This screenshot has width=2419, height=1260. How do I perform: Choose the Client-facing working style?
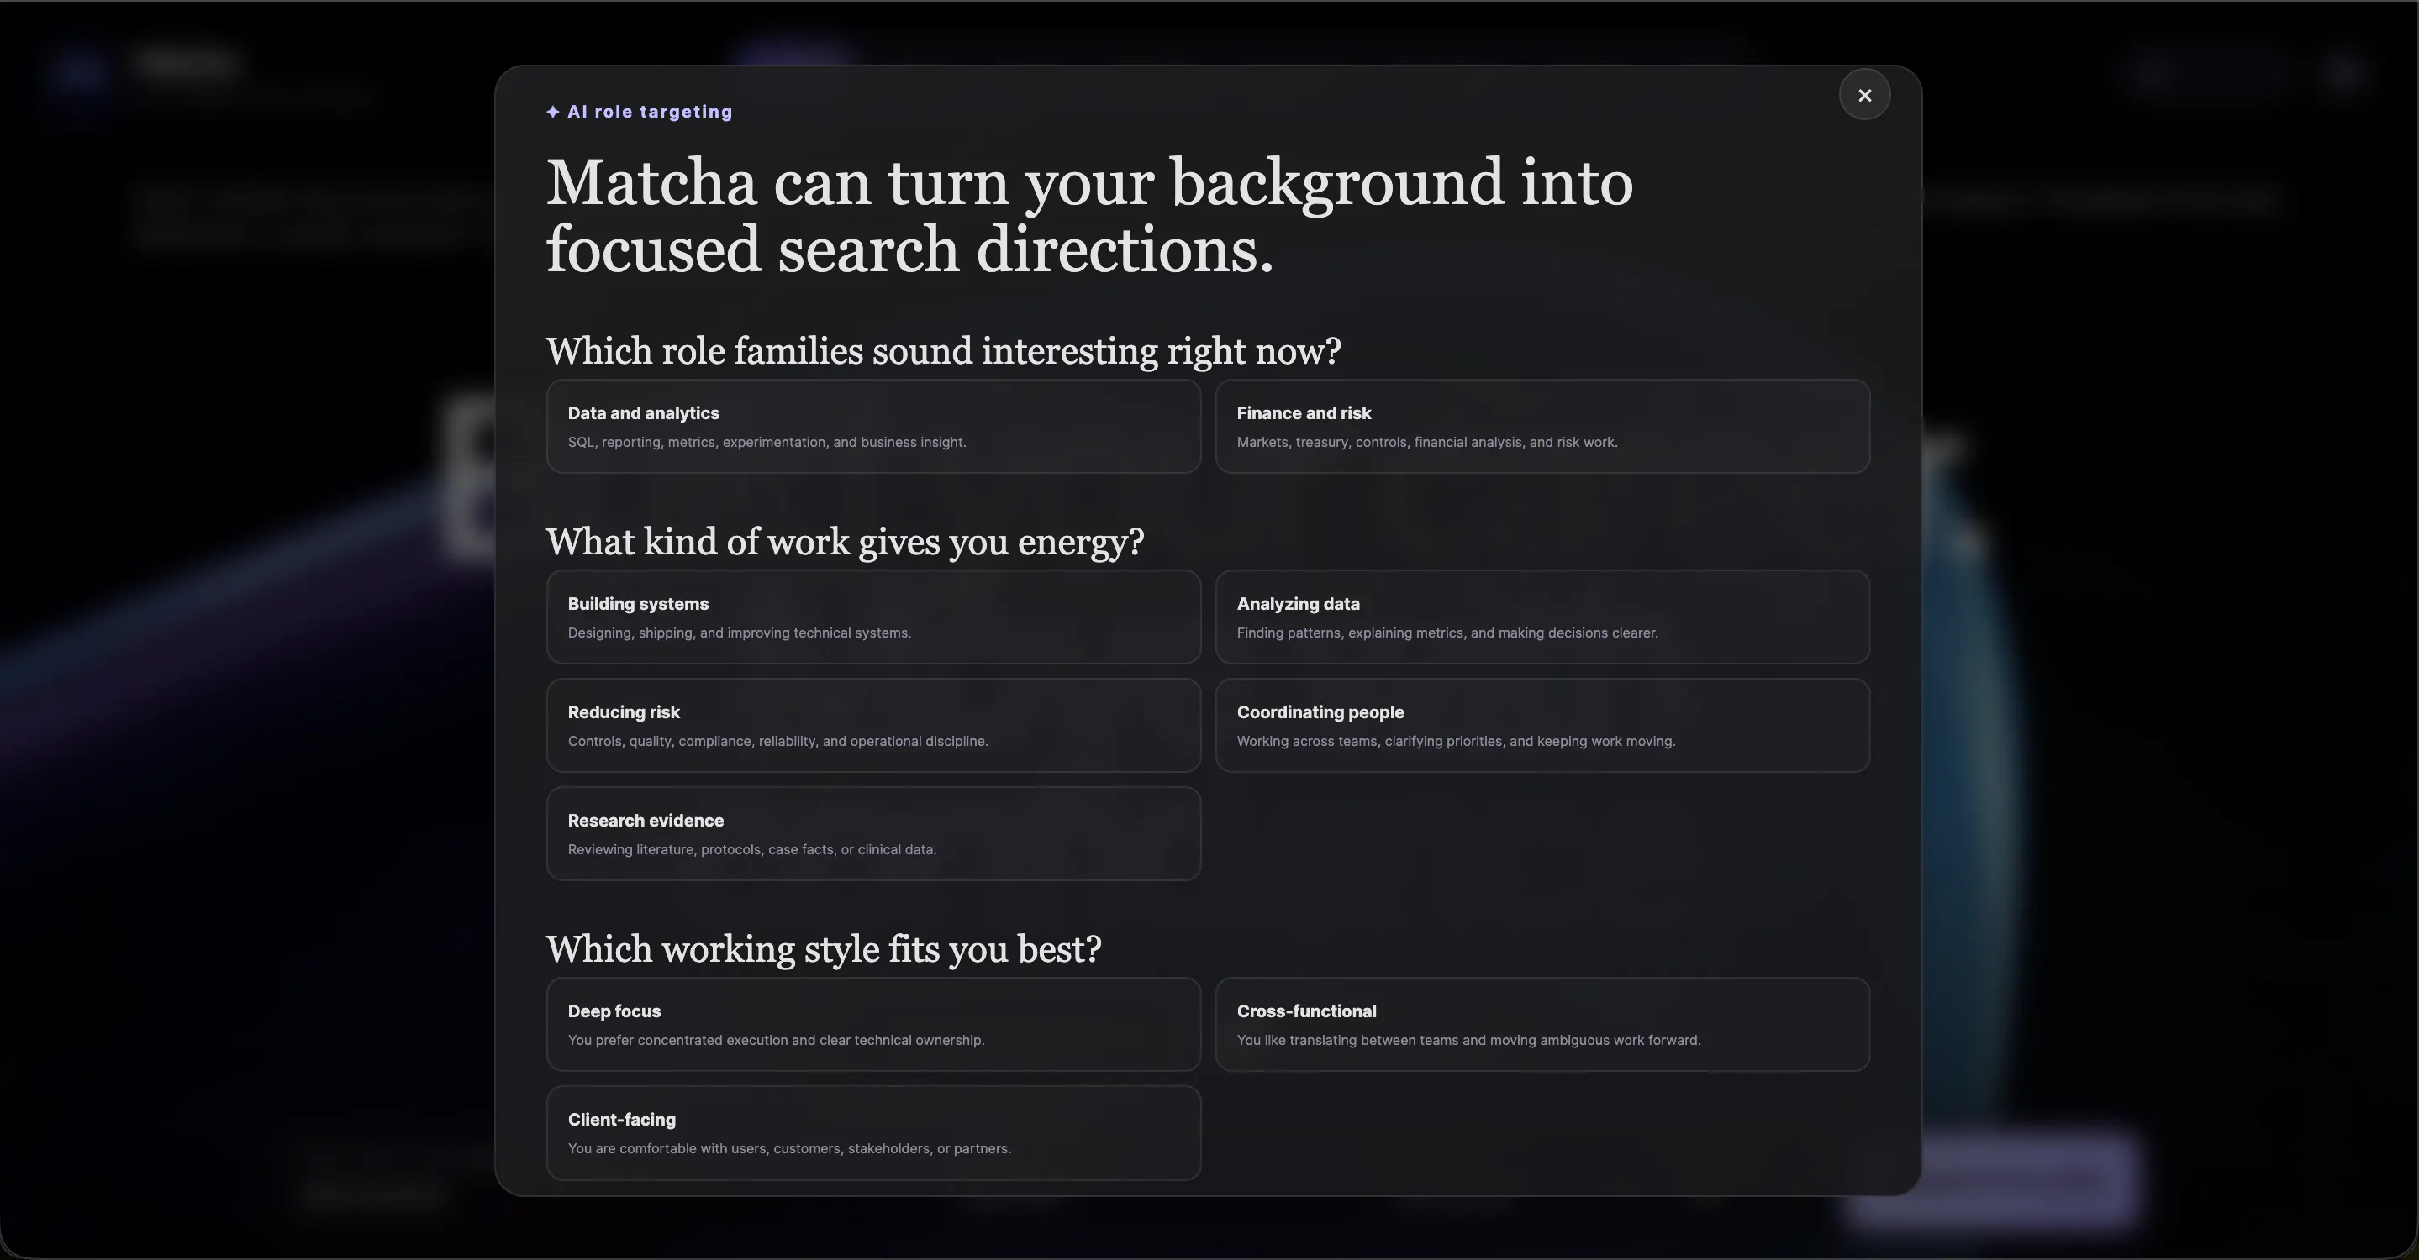click(873, 1132)
